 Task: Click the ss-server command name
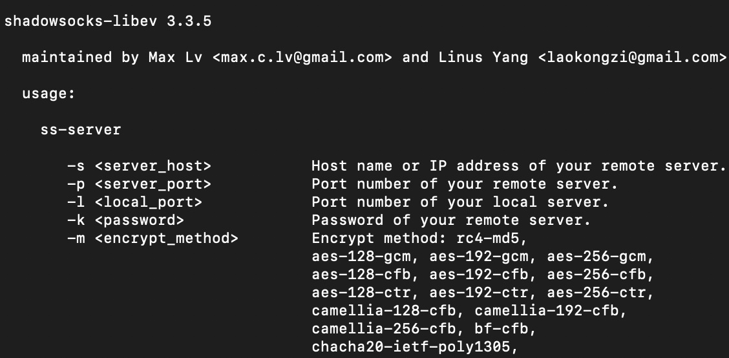81,130
